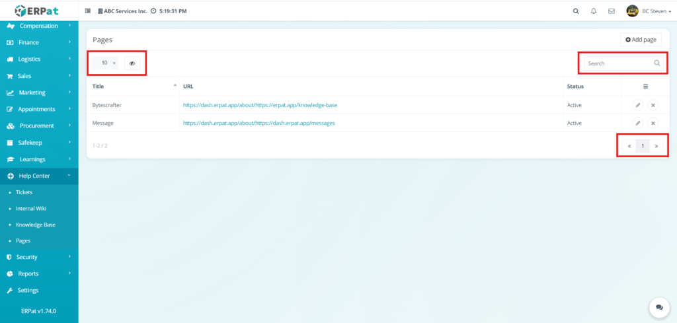The height and width of the screenshot is (323, 677).
Task: Delete the Message page entry
Action: (x=653, y=123)
